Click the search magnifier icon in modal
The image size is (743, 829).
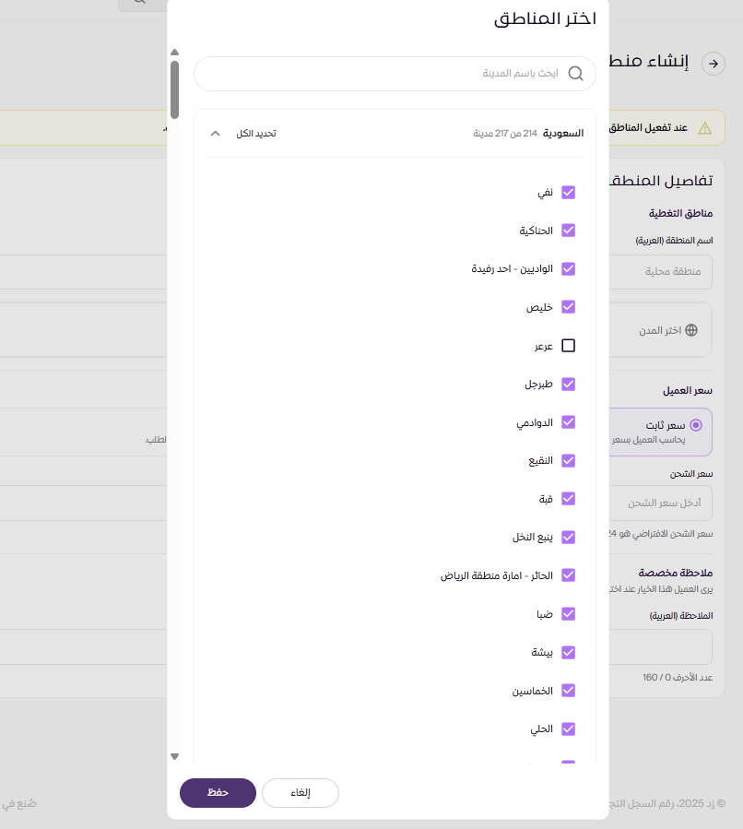click(x=576, y=74)
